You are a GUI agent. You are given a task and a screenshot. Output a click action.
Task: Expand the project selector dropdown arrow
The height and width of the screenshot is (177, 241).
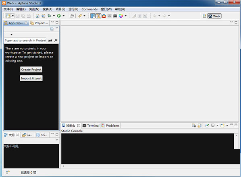(11, 35)
